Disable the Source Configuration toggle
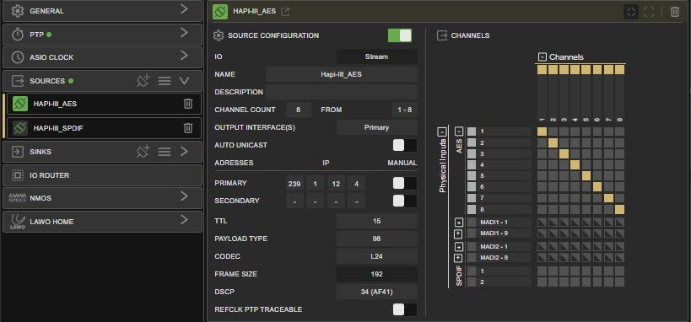Viewport: 691px width, 322px height. [x=400, y=35]
